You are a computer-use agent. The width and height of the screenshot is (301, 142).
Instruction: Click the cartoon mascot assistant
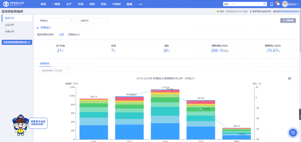[20, 124]
